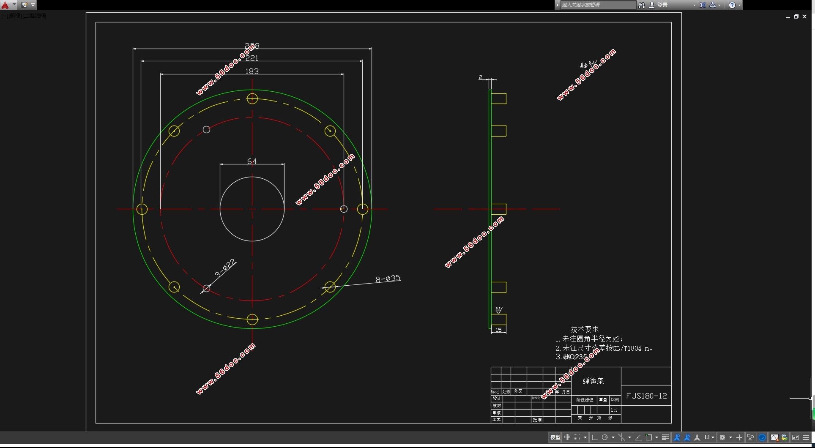Image resolution: width=815 pixels, height=448 pixels.
Task: Click the polar tracking icon
Action: pos(605,437)
